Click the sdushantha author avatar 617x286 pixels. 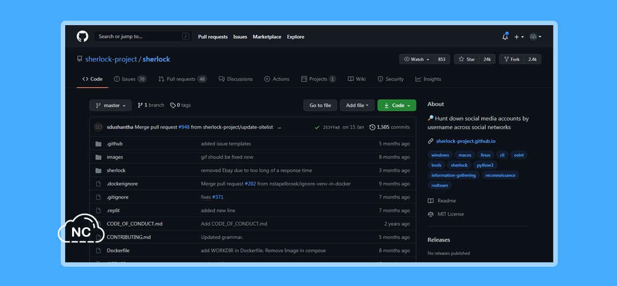(x=98, y=127)
